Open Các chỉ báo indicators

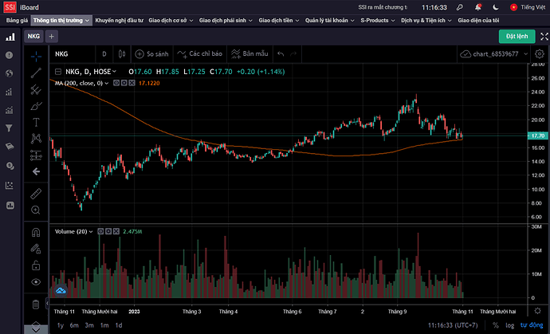tap(199, 54)
